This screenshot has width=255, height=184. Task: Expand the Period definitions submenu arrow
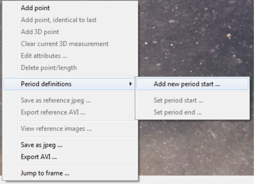click(130, 84)
